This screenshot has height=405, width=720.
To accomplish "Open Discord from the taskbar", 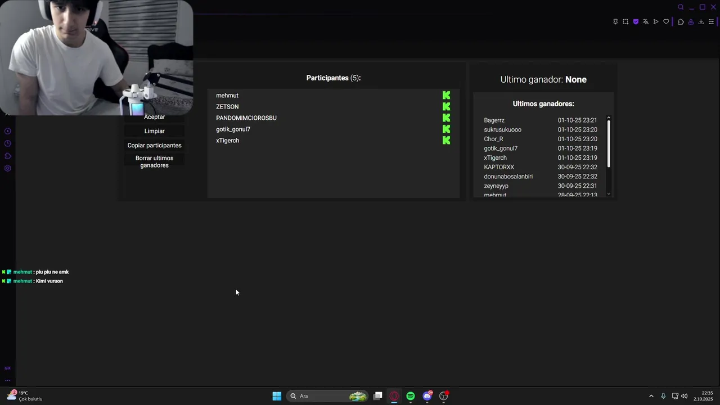I will (x=427, y=396).
